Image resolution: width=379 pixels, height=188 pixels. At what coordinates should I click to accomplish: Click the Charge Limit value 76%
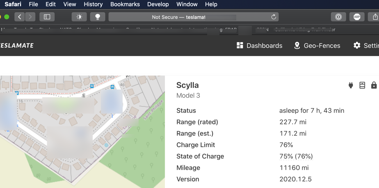pyautogui.click(x=286, y=145)
